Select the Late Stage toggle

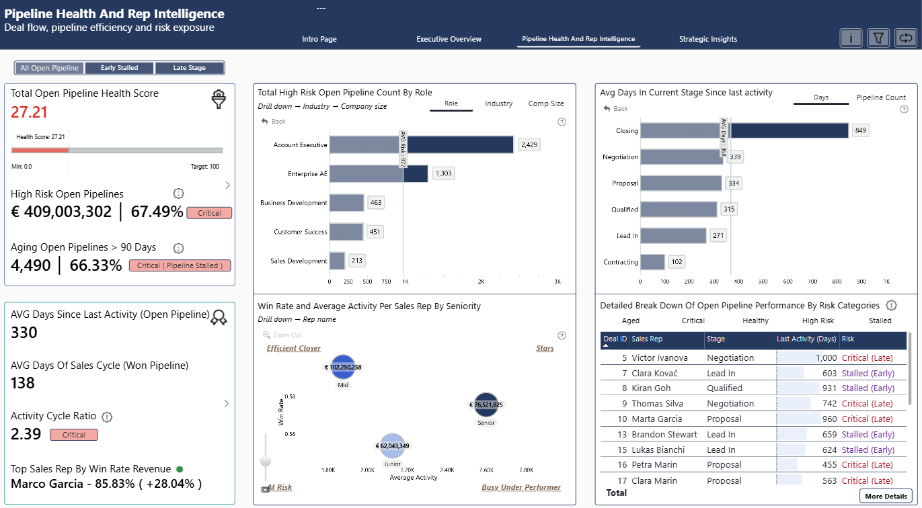[x=190, y=68]
